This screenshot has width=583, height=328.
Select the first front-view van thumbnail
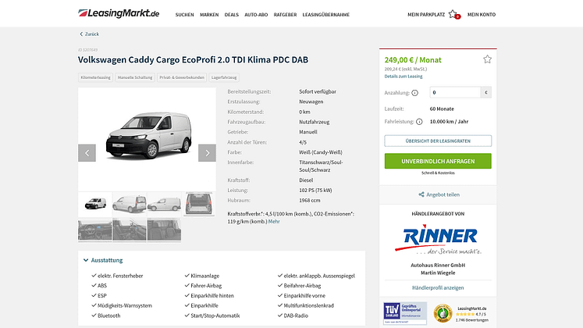[95, 204]
